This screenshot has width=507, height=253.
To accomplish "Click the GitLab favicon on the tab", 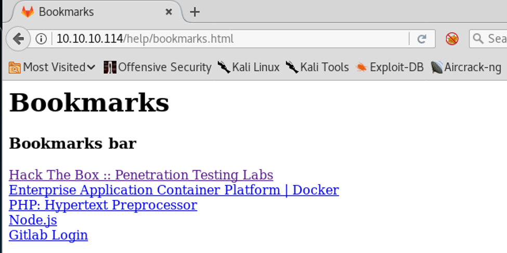I will coord(28,11).
